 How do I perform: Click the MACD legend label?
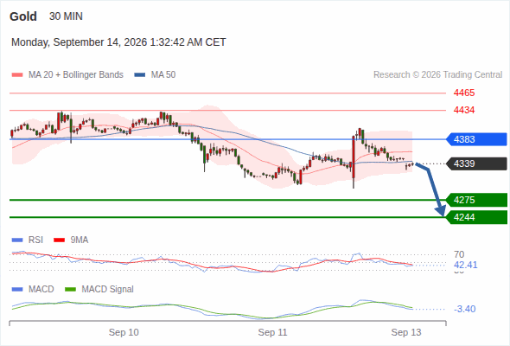(41, 290)
